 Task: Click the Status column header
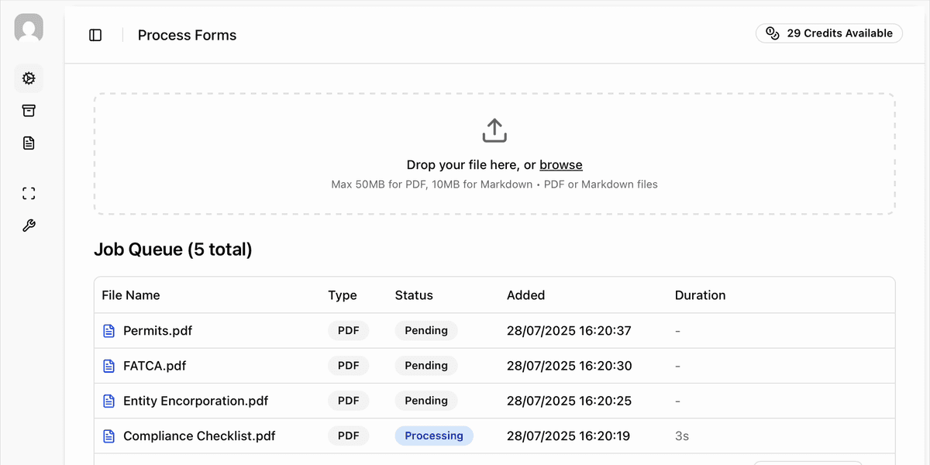(414, 295)
